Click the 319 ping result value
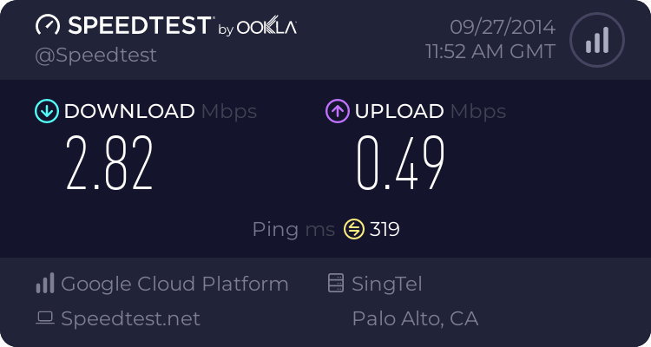651x347 pixels. coord(385,229)
